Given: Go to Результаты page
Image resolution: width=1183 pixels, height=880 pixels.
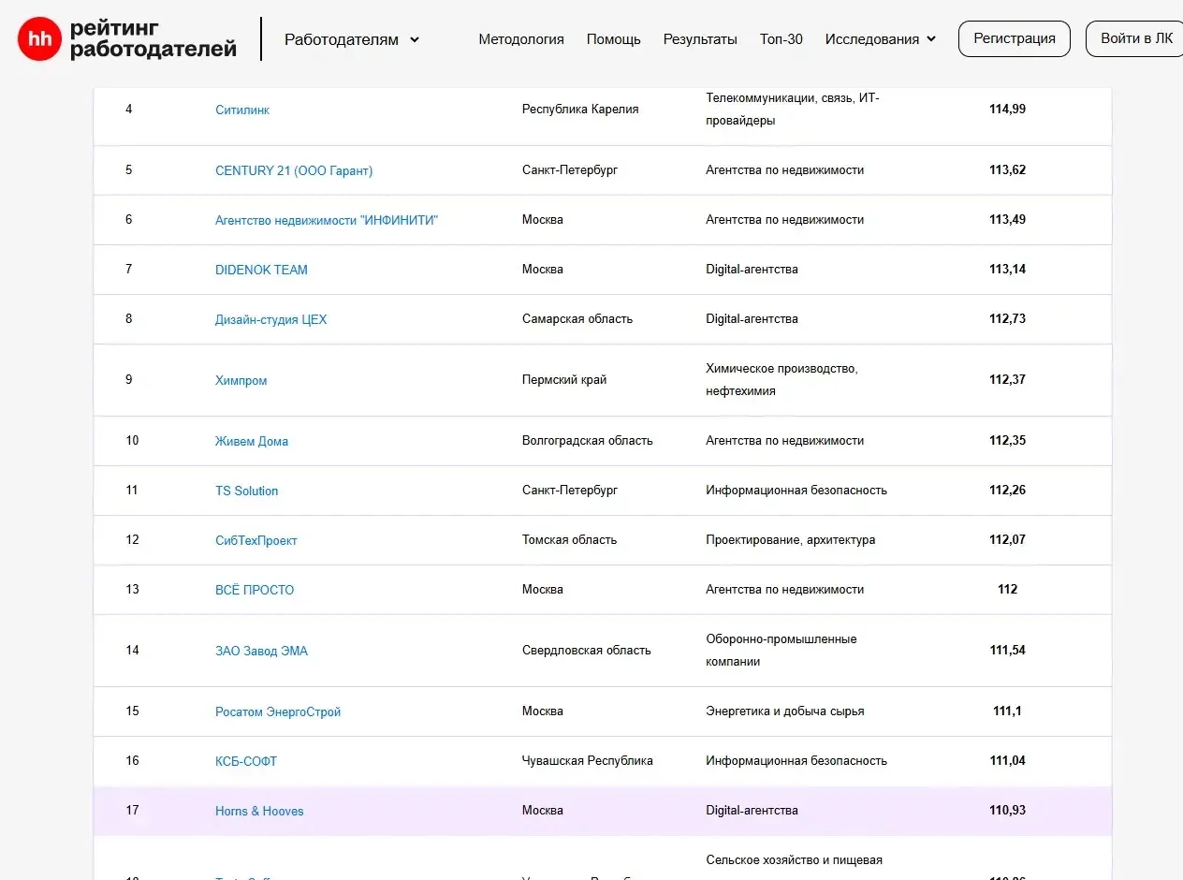Looking at the screenshot, I should [x=700, y=39].
